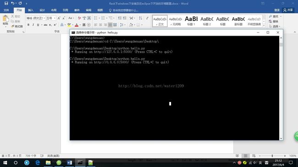The height and width of the screenshot is (167, 298).
Task: Switch to the 引用 (References) ribbon tab
Action: pos(66,10)
